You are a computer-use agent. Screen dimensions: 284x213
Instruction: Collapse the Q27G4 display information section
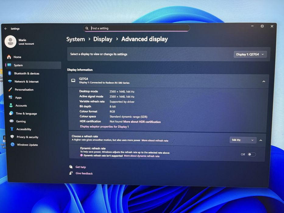pyautogui.click(x=264, y=82)
